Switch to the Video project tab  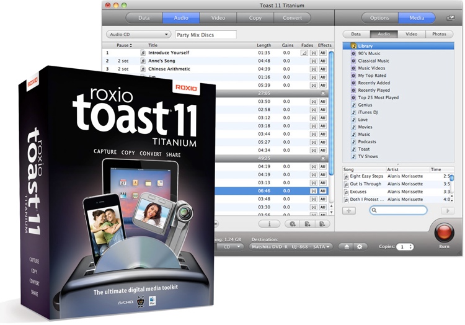coord(218,18)
